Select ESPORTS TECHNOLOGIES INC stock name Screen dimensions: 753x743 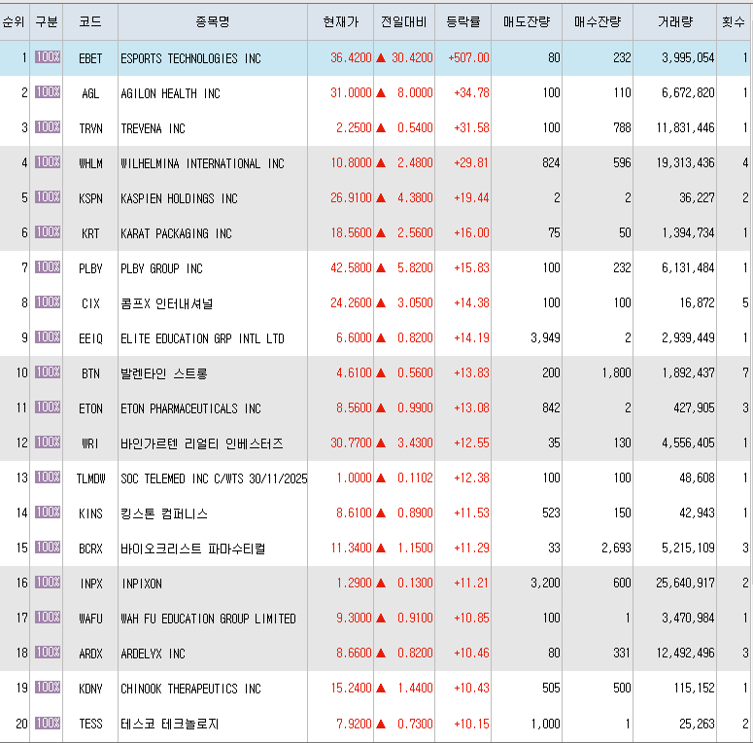click(x=190, y=58)
